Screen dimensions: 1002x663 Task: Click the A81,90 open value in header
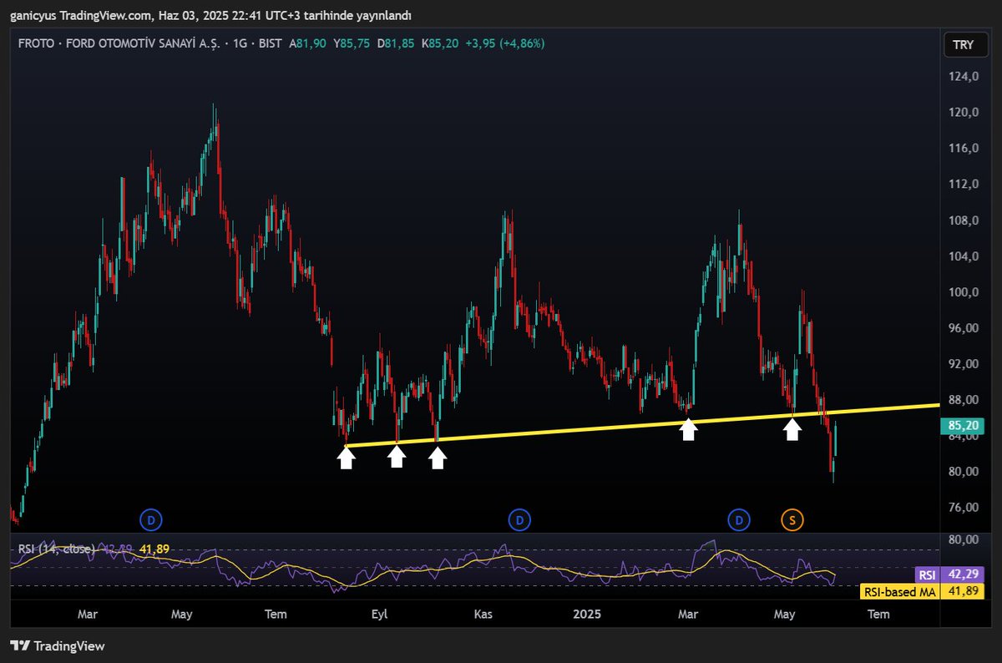click(x=308, y=43)
